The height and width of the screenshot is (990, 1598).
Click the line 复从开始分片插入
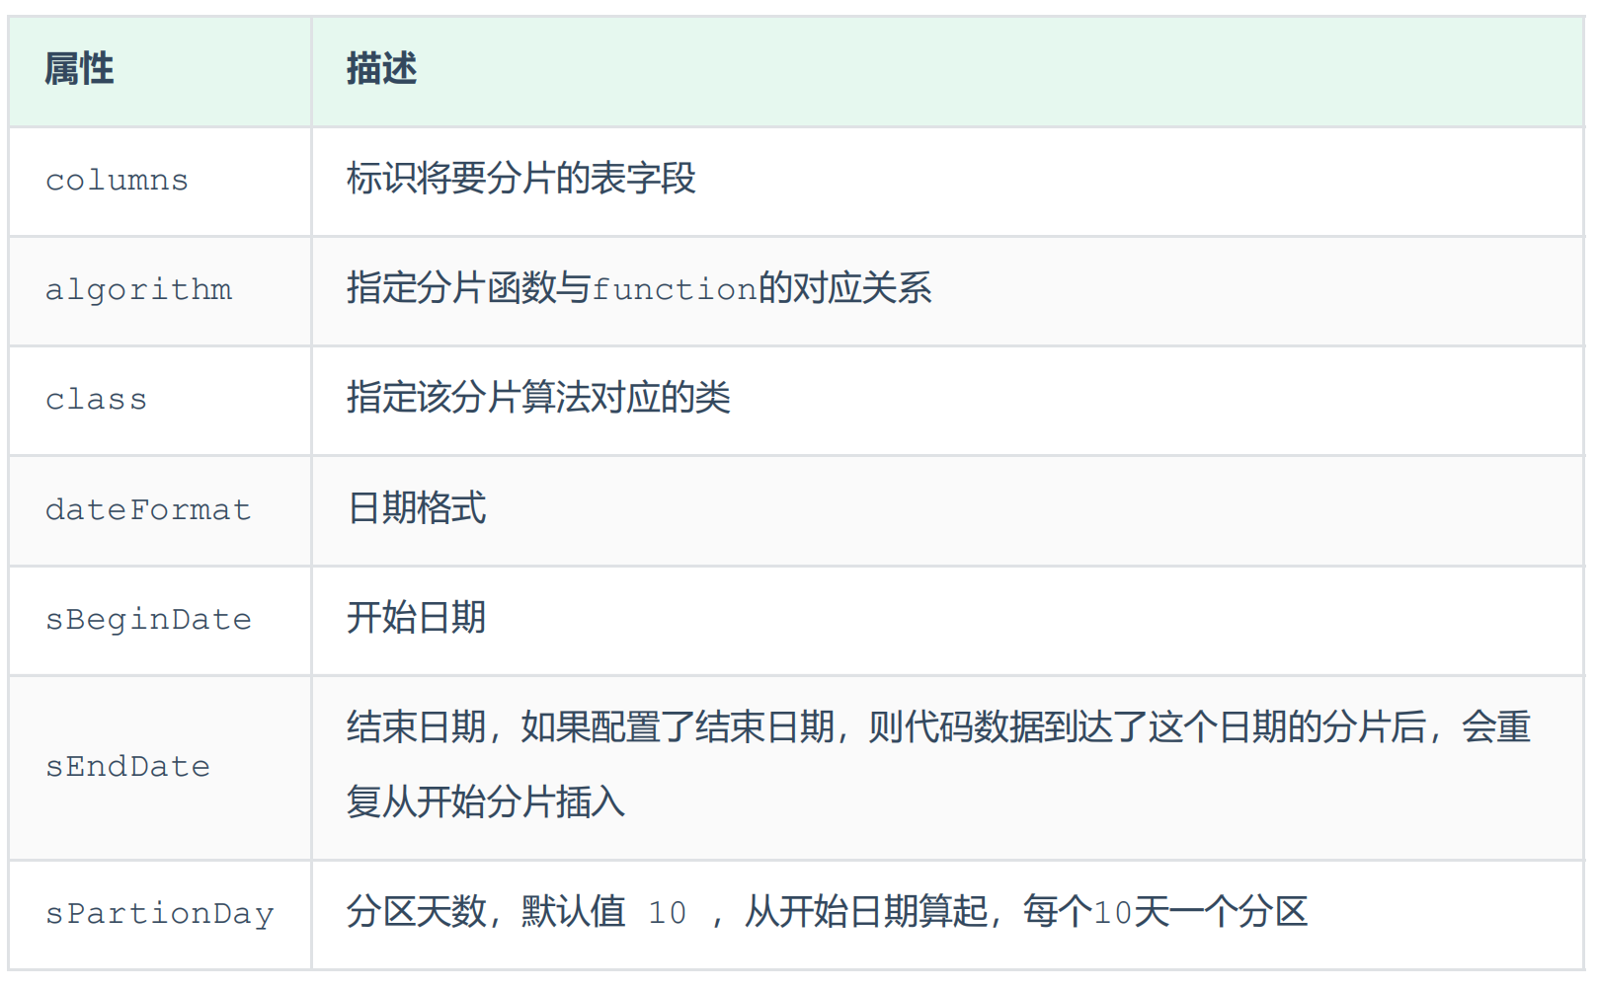(x=486, y=802)
